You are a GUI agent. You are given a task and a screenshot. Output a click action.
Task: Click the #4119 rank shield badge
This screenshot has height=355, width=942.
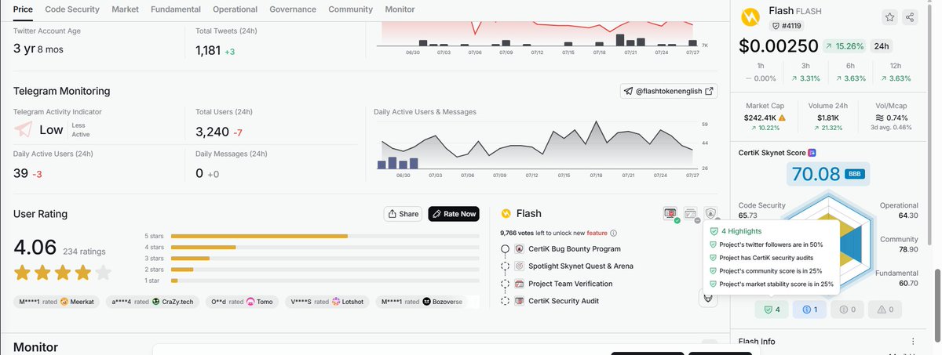pos(786,26)
